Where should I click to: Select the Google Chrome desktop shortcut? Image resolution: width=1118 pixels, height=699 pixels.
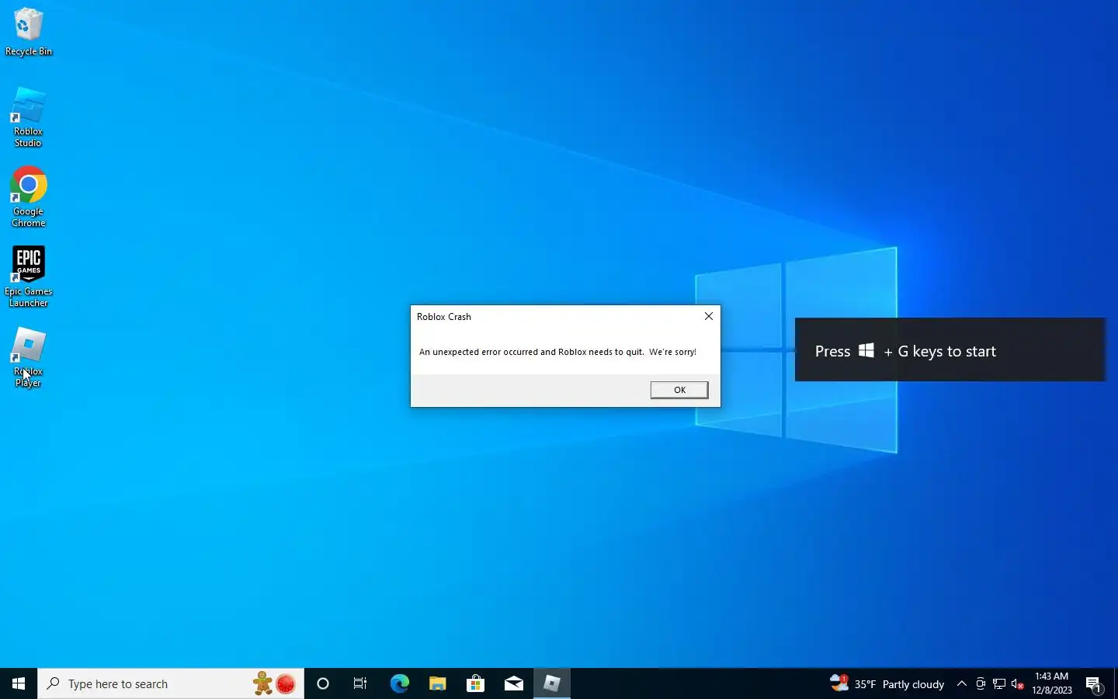pos(29,197)
